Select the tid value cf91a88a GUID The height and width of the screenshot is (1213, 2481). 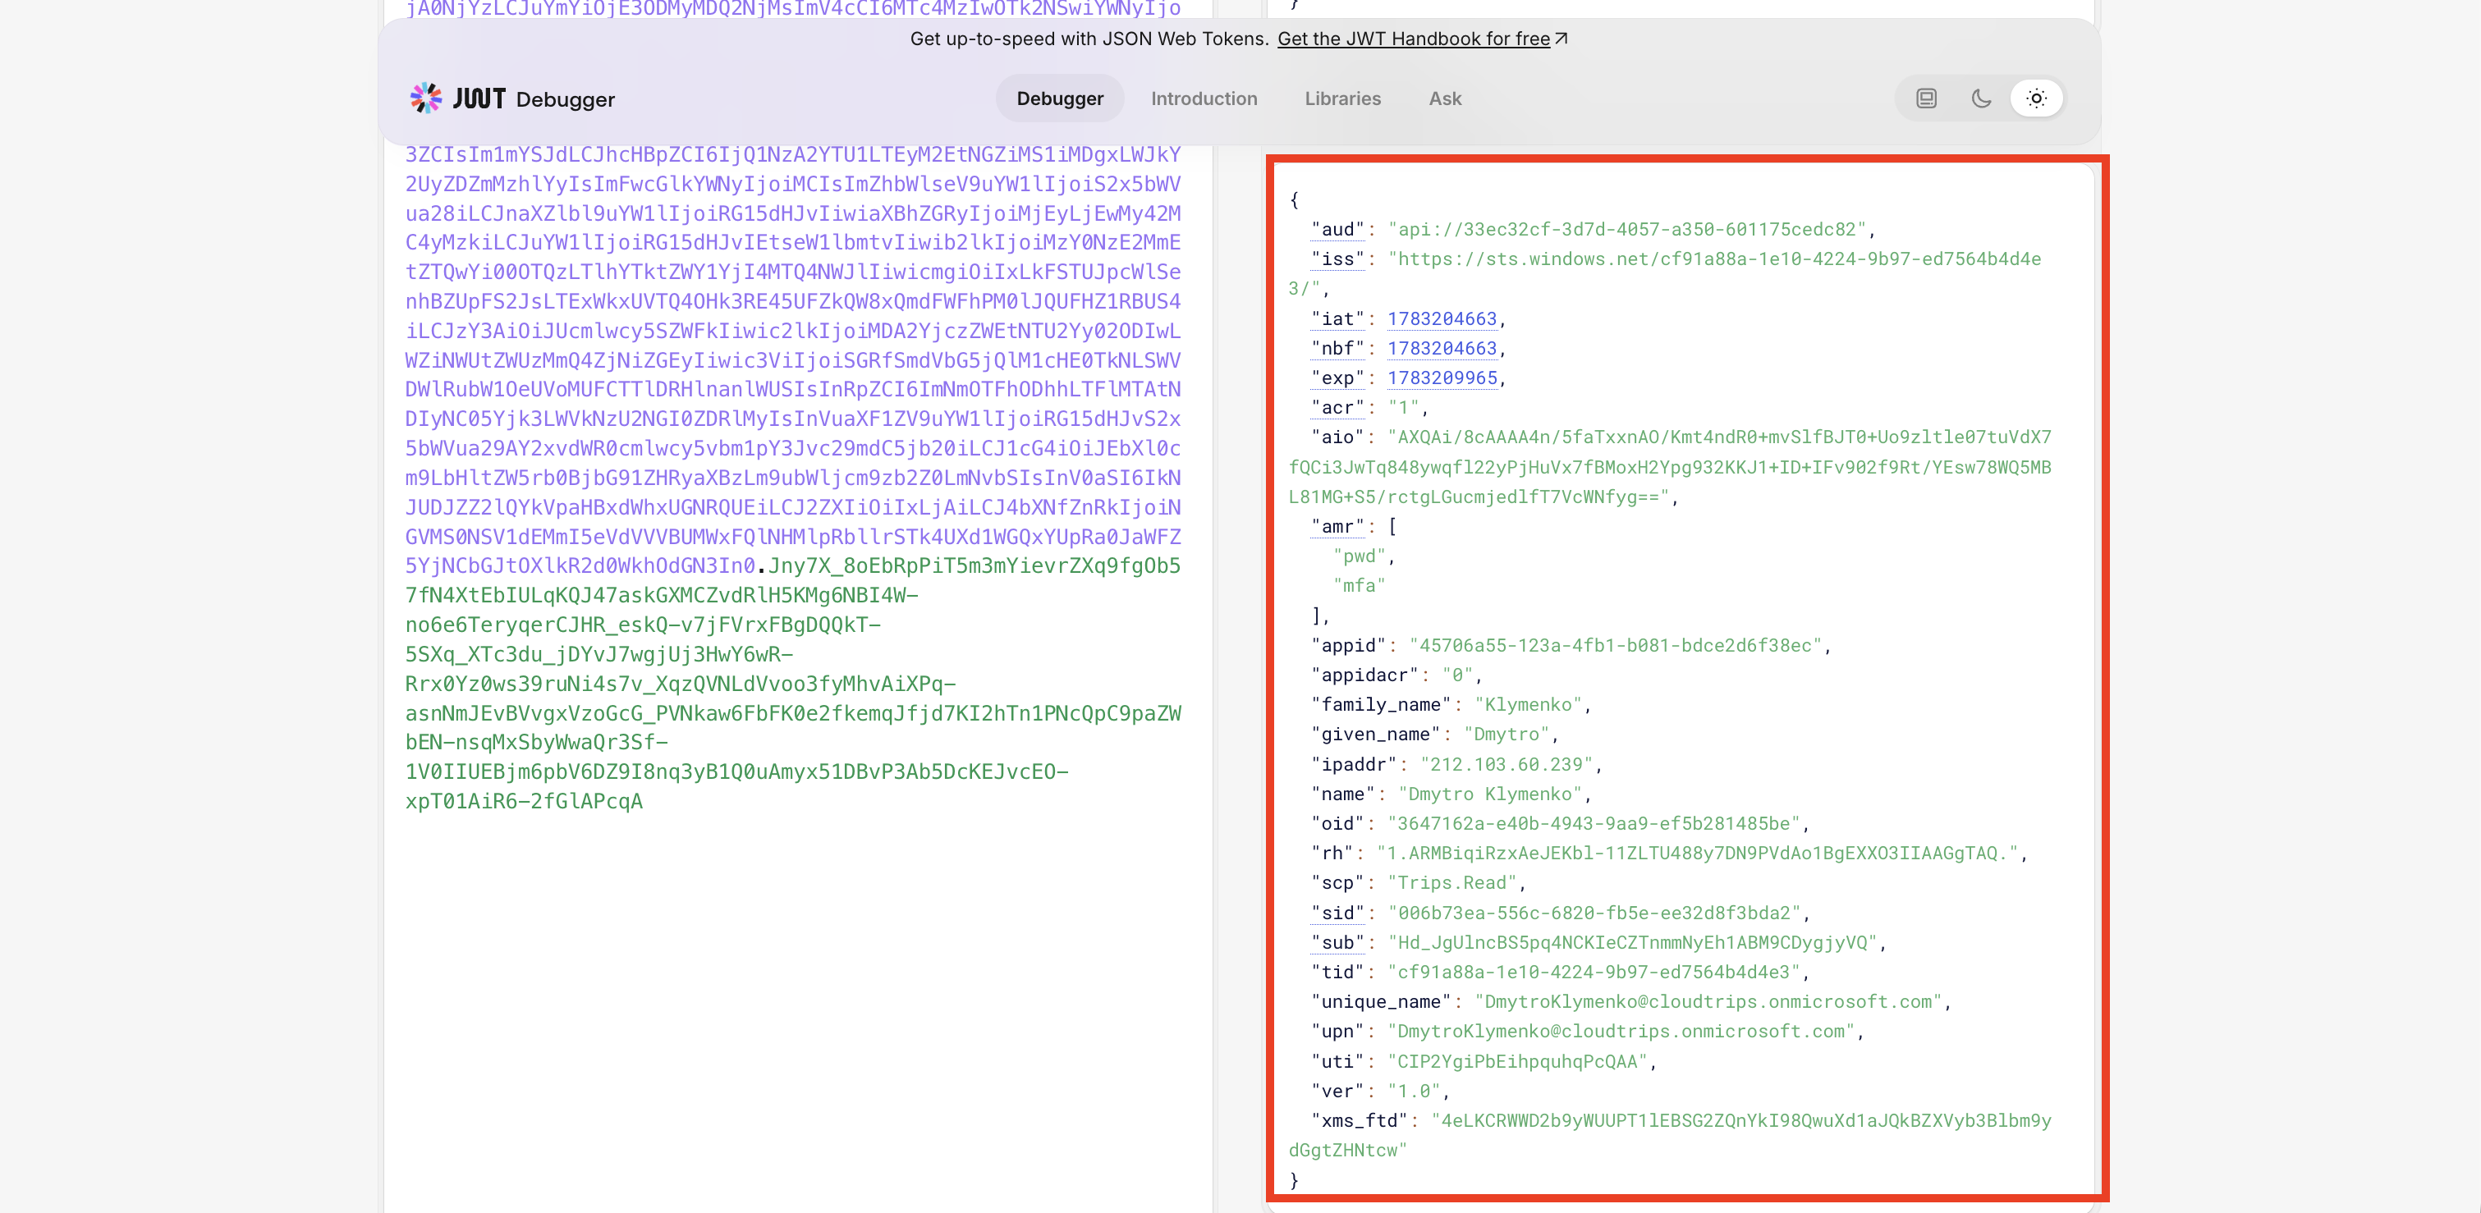(1593, 973)
